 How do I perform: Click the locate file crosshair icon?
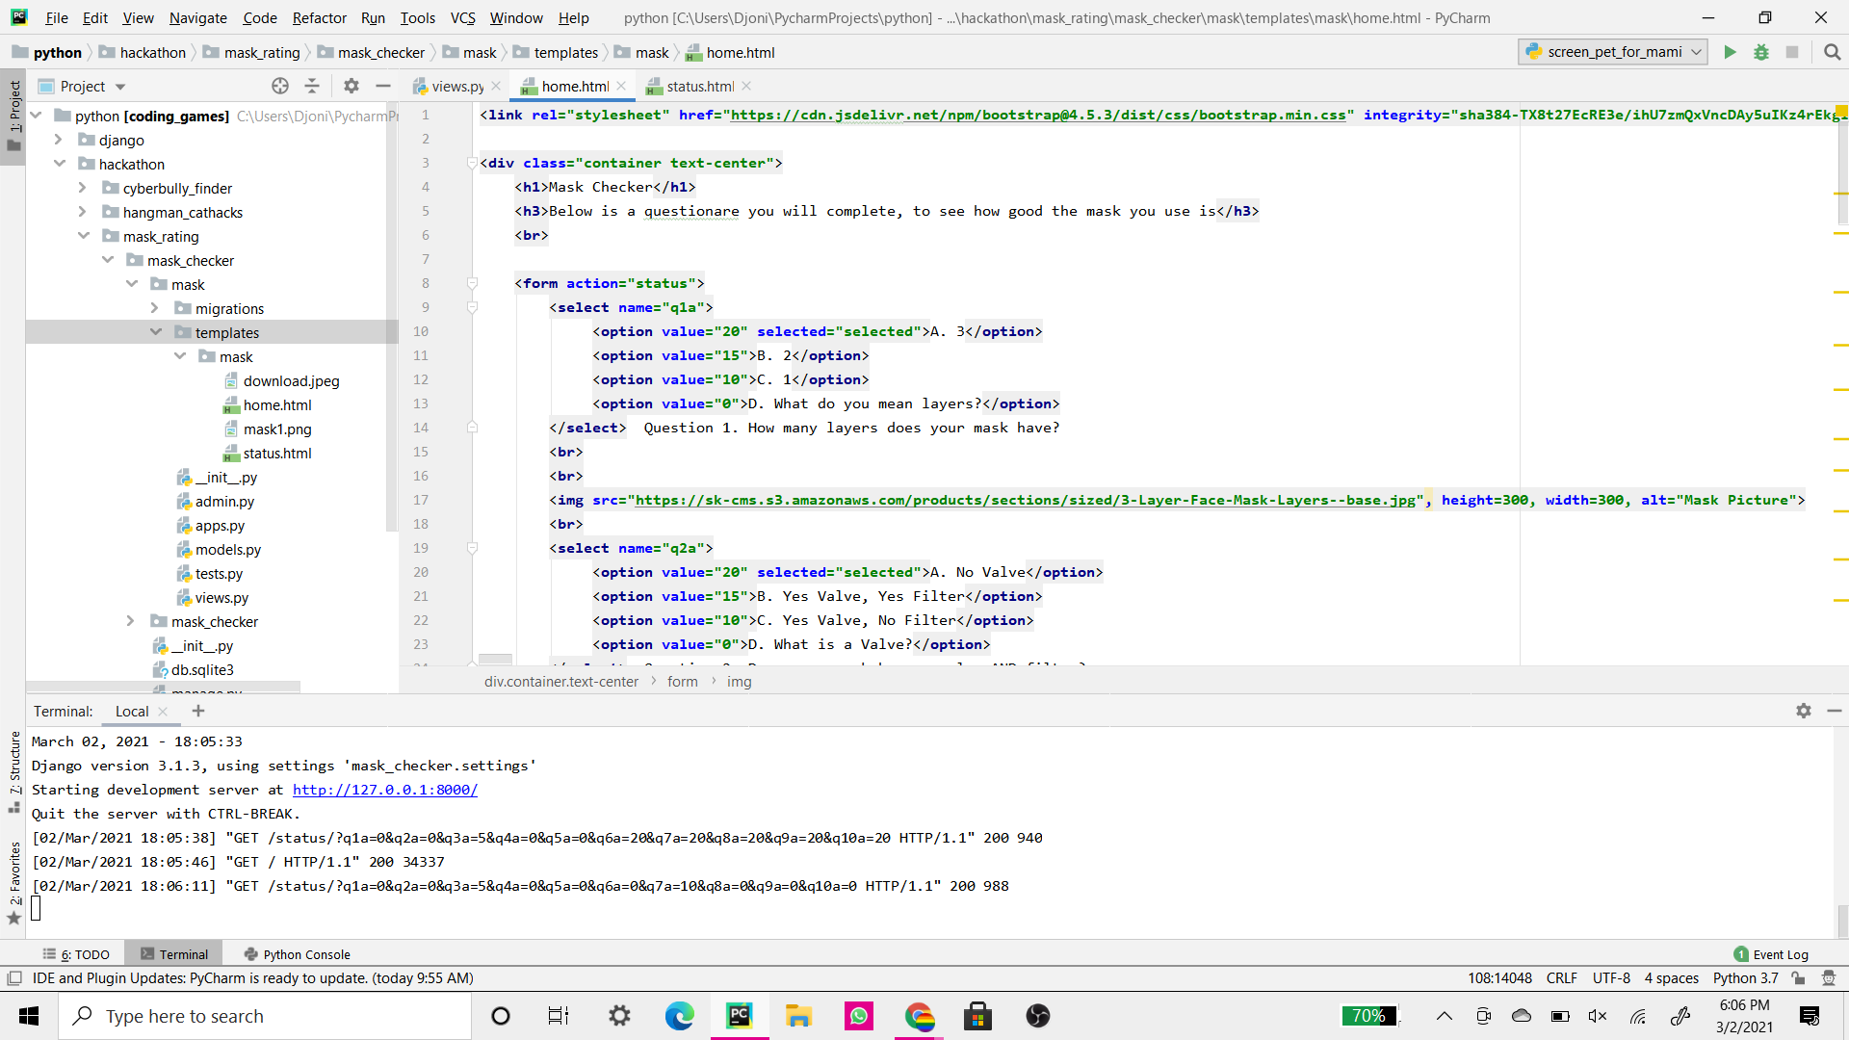coord(280,86)
